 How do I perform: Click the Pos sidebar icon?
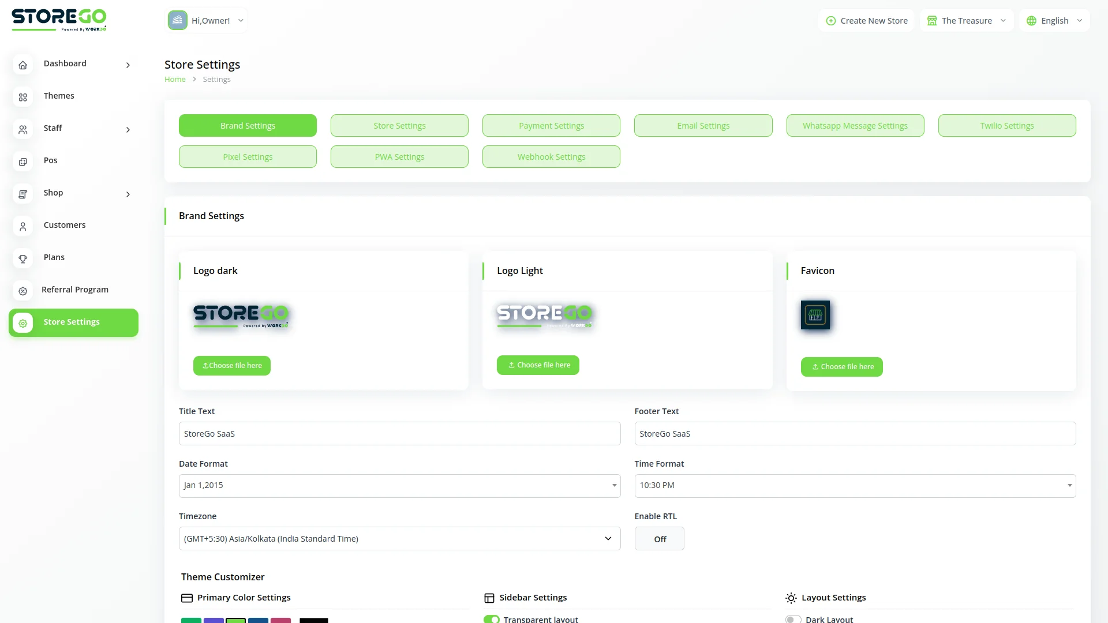pyautogui.click(x=23, y=162)
